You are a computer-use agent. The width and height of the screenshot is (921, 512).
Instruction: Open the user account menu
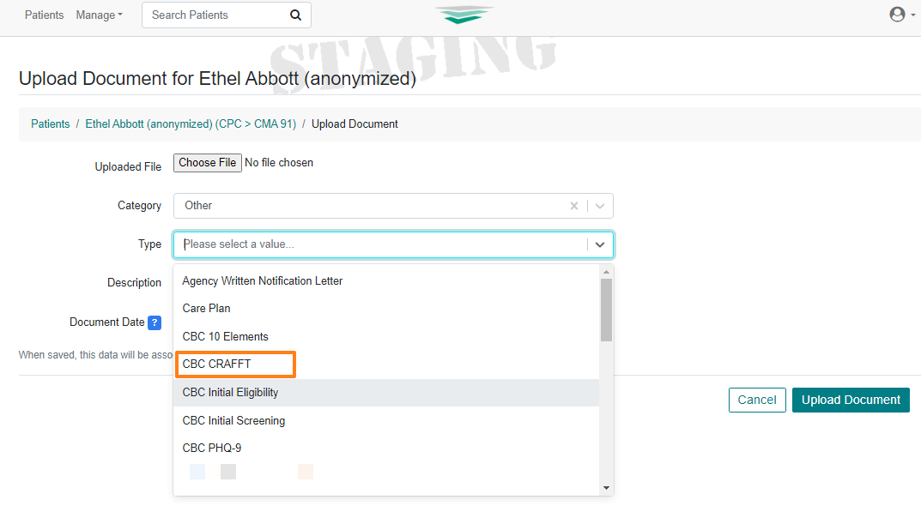901,15
